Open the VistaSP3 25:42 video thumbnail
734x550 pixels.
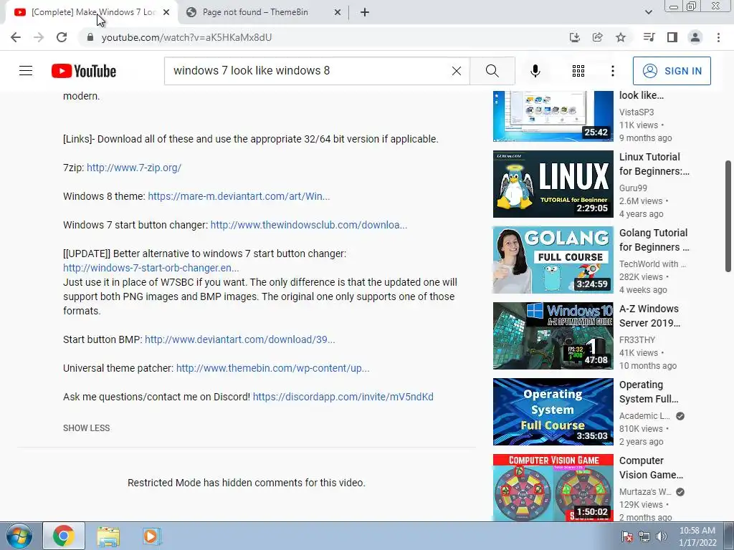[x=553, y=116]
